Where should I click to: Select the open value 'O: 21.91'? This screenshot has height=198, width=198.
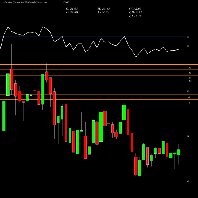72,9
